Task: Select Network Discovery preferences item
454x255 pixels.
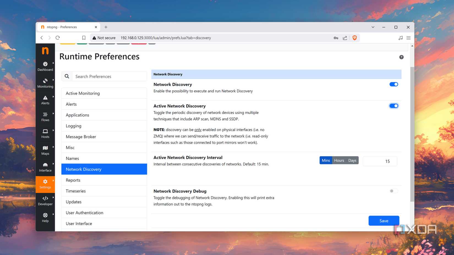Action: [104, 169]
